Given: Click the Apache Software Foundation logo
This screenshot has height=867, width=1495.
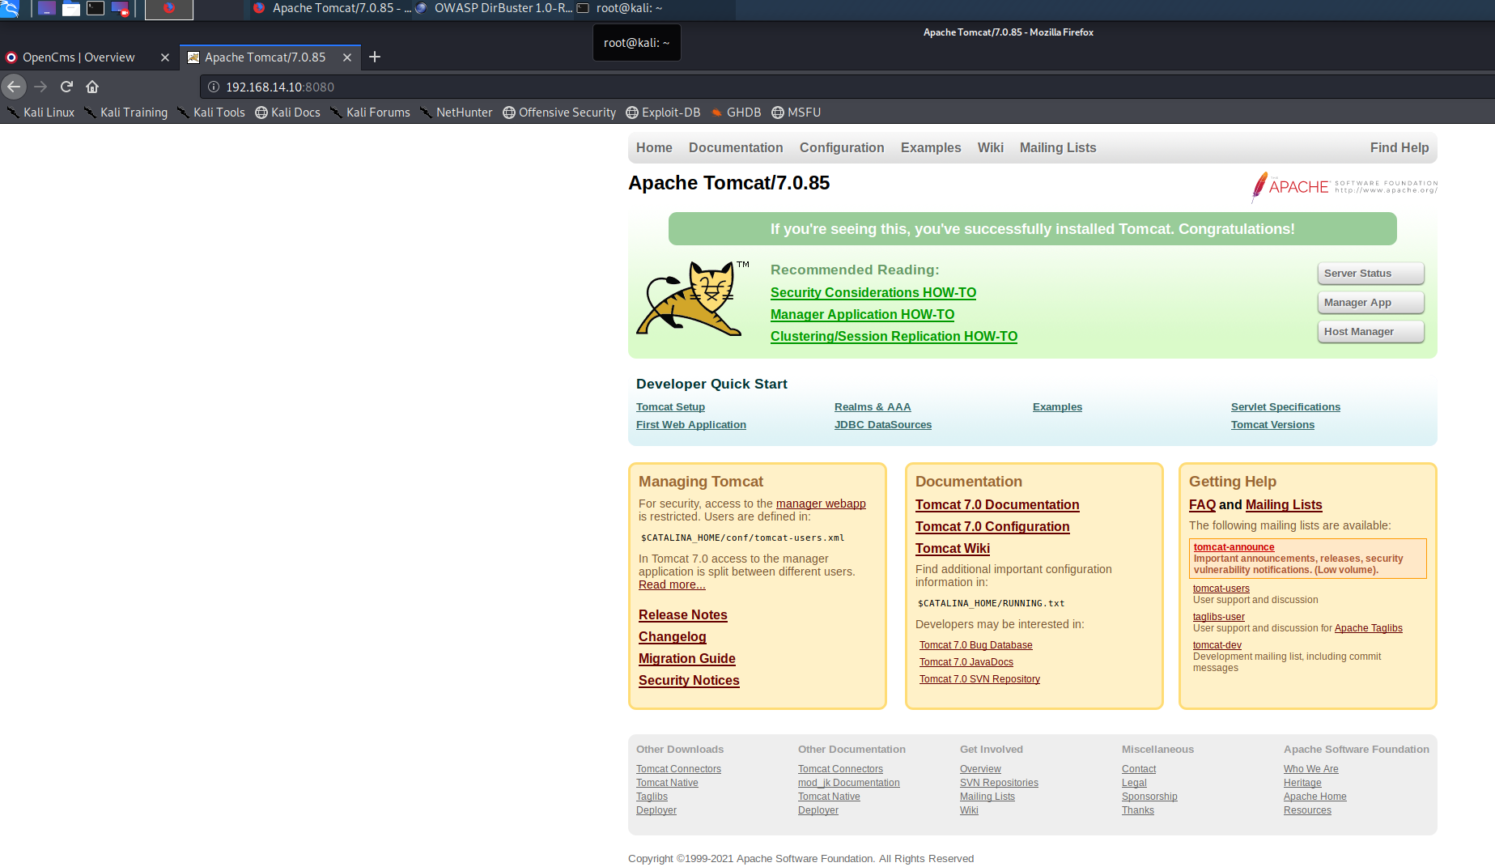Looking at the screenshot, I should [x=1344, y=187].
